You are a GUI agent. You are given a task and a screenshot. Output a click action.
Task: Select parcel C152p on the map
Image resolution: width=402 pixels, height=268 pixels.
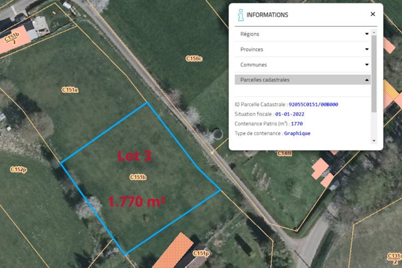[19, 170]
